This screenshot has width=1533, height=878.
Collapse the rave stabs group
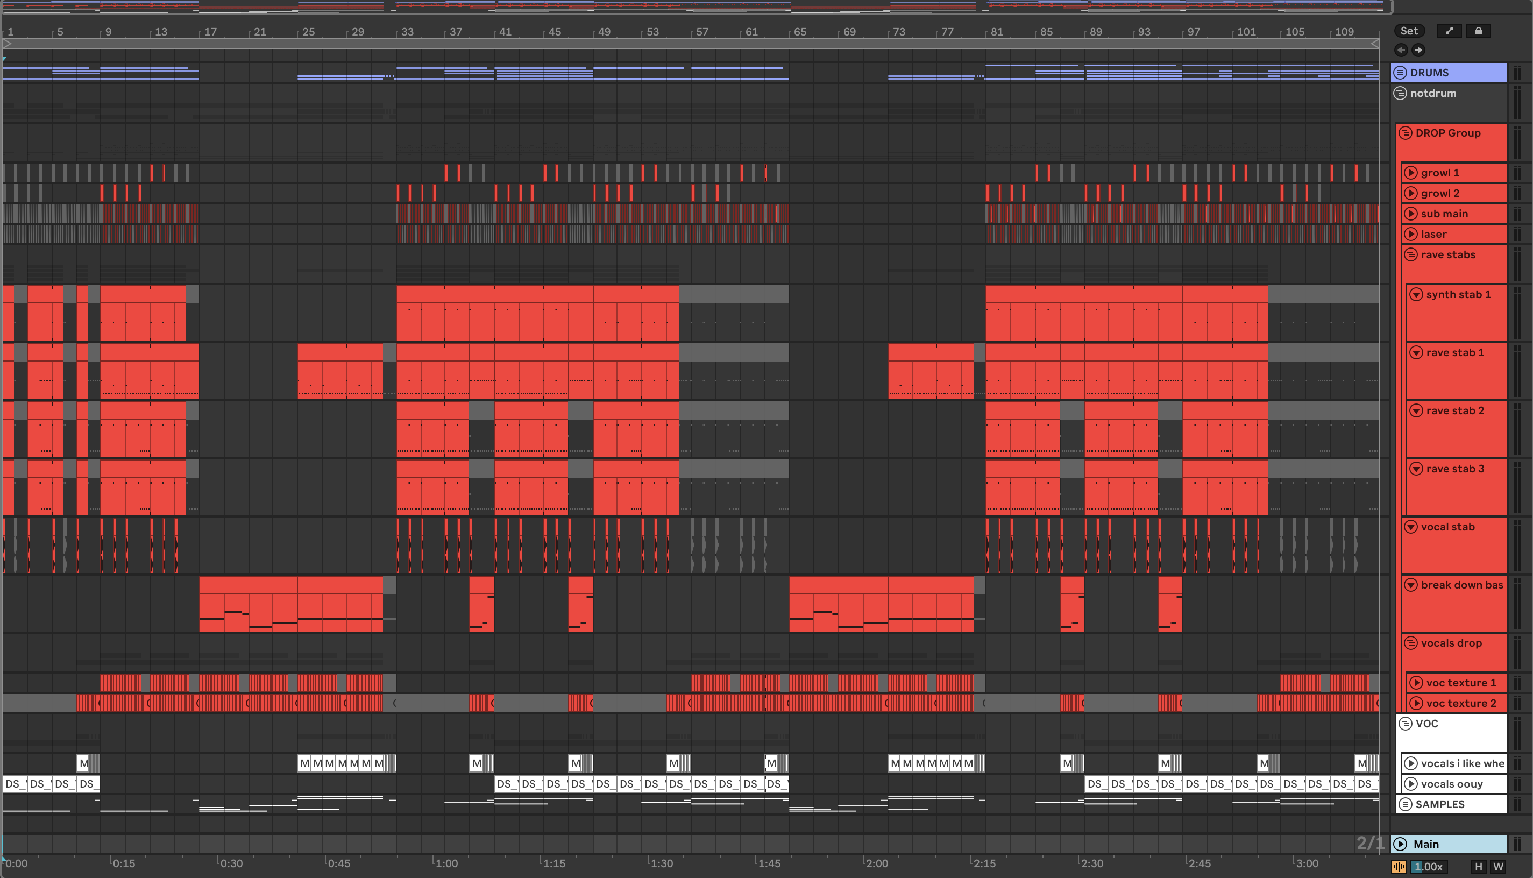pyautogui.click(x=1410, y=254)
